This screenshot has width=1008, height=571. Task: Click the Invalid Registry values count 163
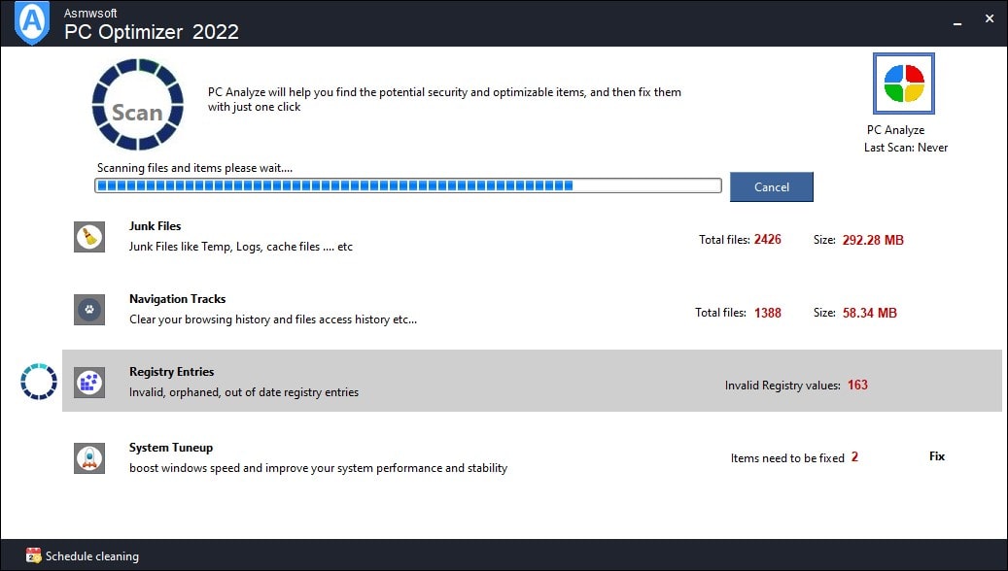pyautogui.click(x=857, y=385)
